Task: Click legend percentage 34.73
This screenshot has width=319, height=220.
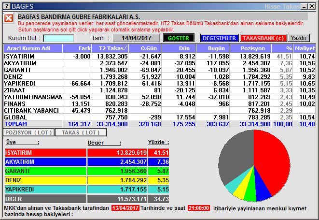Action: point(161,199)
